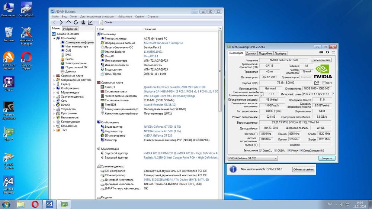Open the Дистанционные операции menu
The height and width of the screenshot is (209, 372).
click(97, 17)
